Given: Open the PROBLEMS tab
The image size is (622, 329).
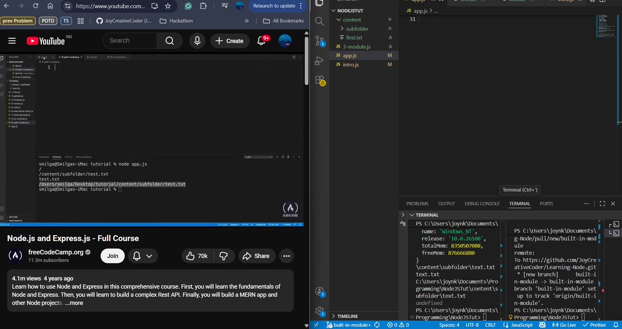Looking at the screenshot, I should [417, 203].
